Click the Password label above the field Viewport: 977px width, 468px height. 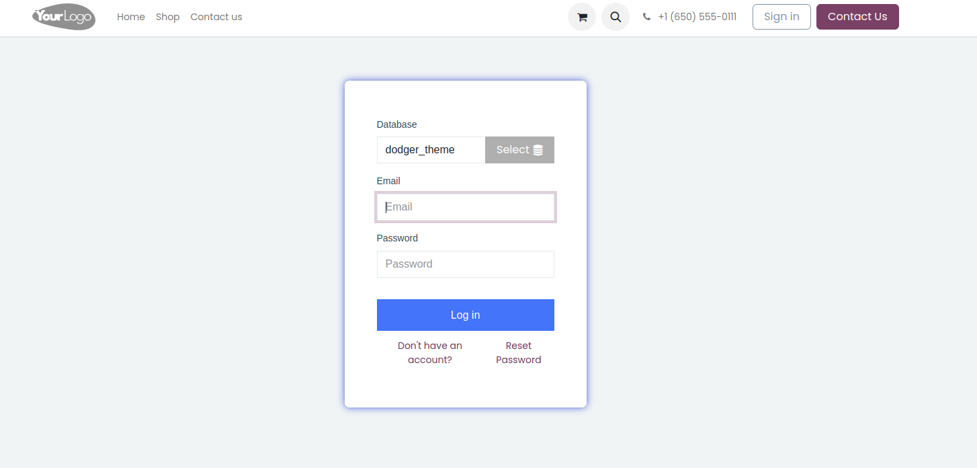[397, 238]
